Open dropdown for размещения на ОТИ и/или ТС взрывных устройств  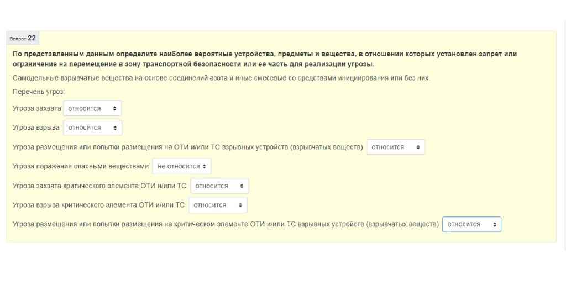[396, 147]
